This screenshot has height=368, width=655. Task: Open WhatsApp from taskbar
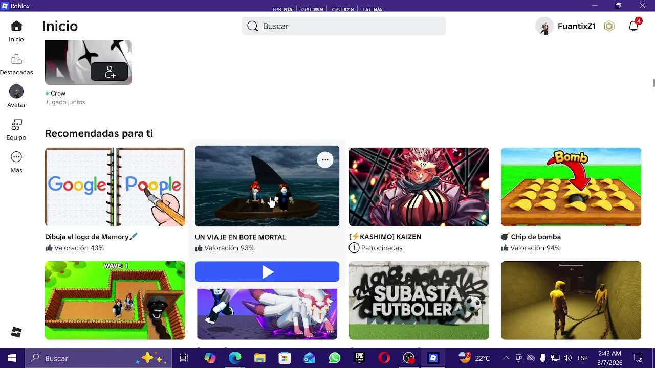(x=335, y=358)
